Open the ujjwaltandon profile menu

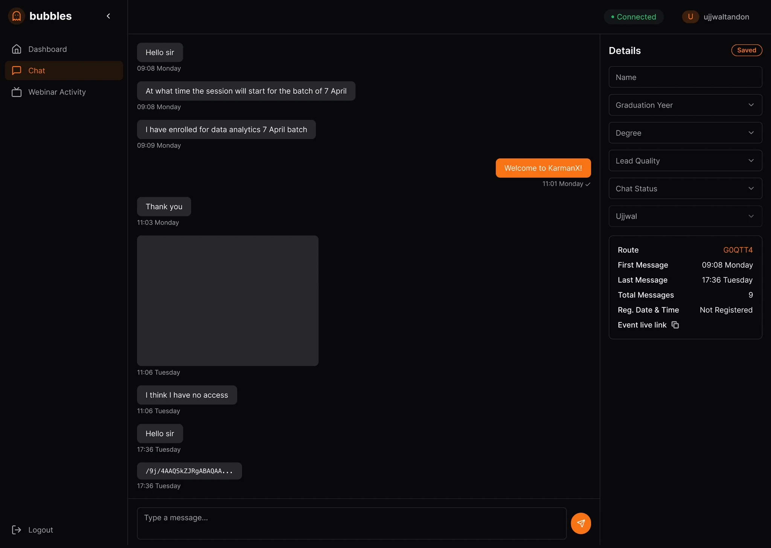716,17
